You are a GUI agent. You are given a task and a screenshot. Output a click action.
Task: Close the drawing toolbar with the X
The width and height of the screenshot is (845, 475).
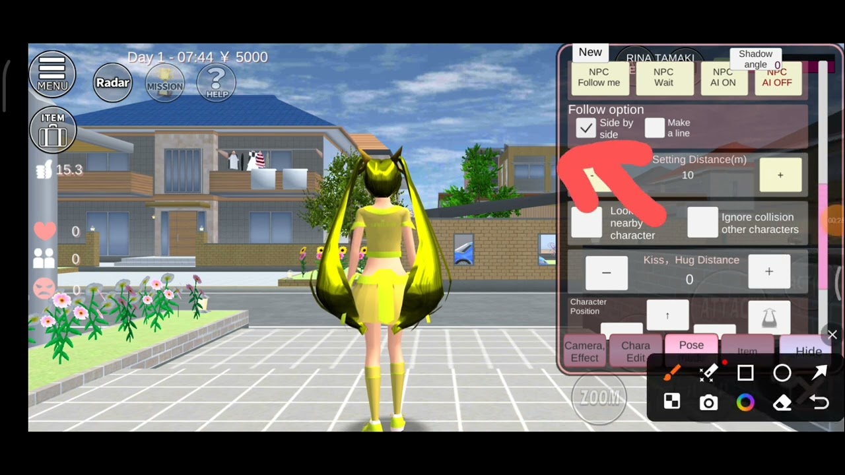click(832, 335)
